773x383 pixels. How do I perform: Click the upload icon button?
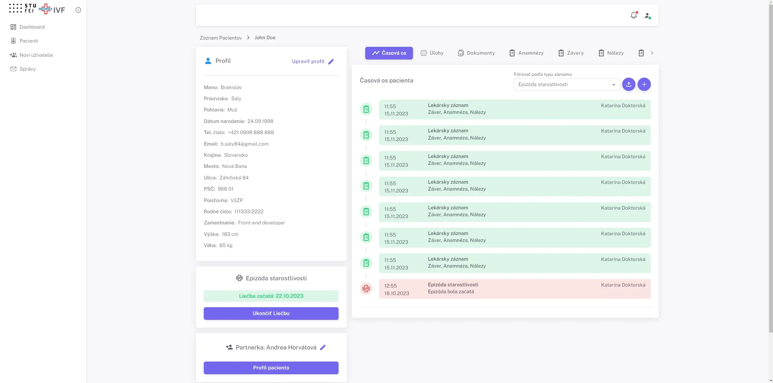point(628,84)
